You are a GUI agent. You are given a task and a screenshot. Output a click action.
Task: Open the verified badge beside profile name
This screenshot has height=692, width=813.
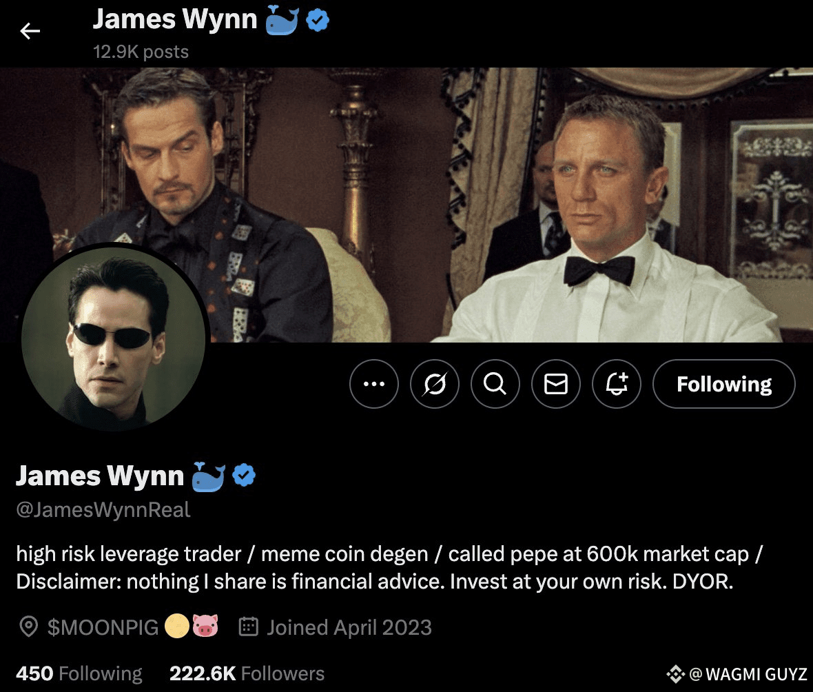244,475
